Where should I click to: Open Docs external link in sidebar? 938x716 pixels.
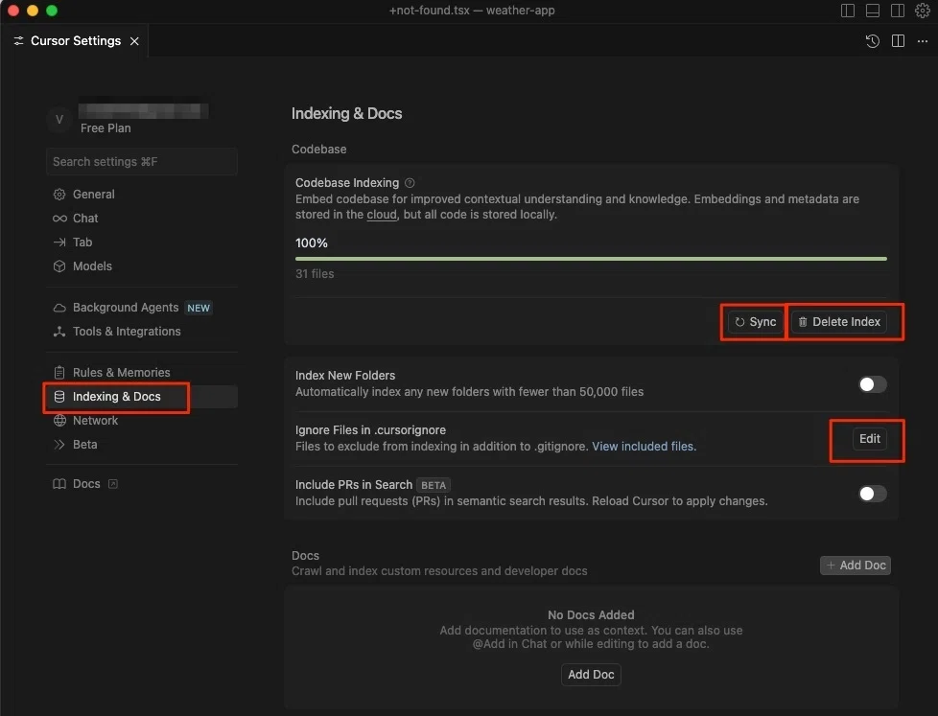85,483
